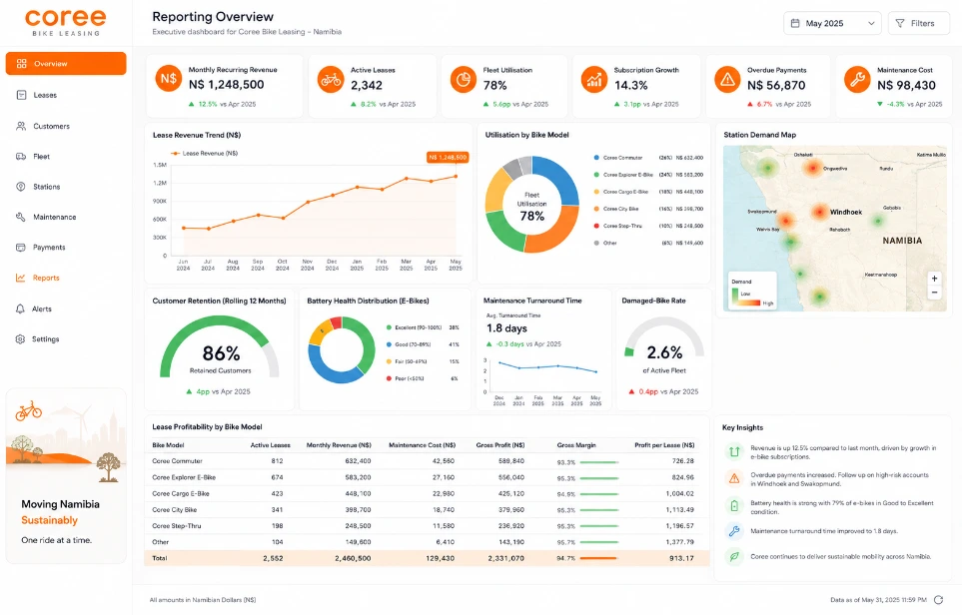Screen dimensions: 962x615
Task: Select Coree Cargo E-Bike table row name
Action: pyautogui.click(x=181, y=493)
